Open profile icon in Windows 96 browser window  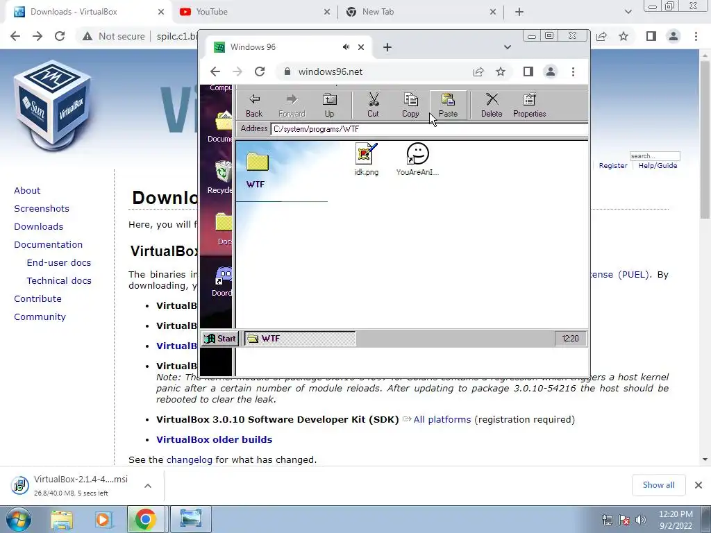[x=551, y=71]
